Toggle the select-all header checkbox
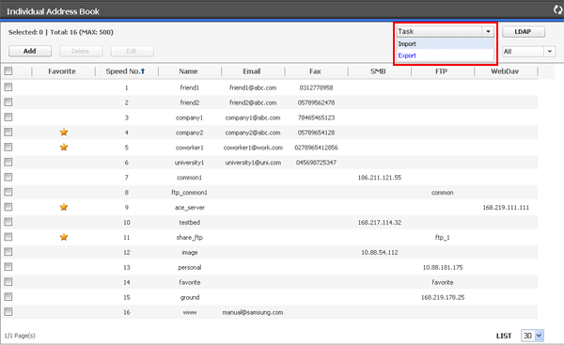 point(8,71)
